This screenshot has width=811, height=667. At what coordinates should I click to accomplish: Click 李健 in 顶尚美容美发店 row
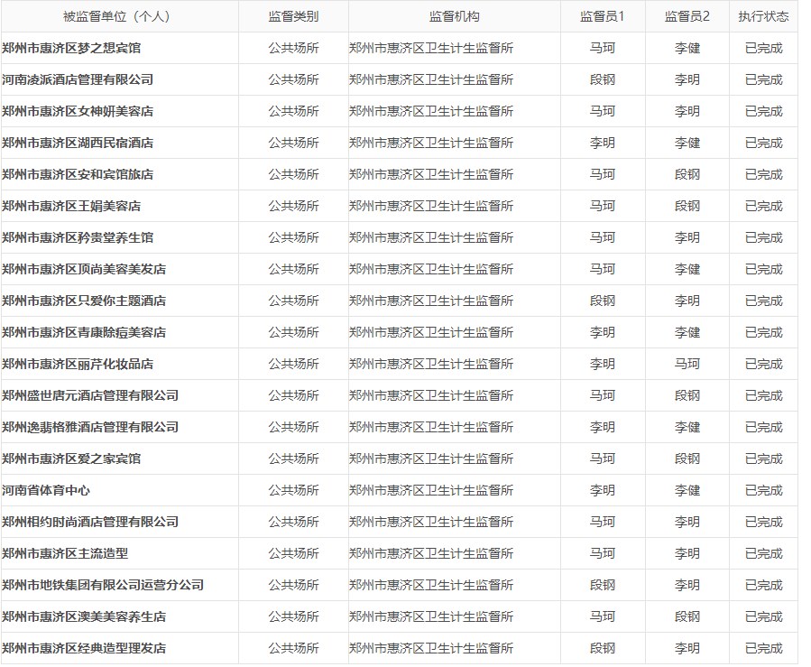pyautogui.click(x=687, y=269)
